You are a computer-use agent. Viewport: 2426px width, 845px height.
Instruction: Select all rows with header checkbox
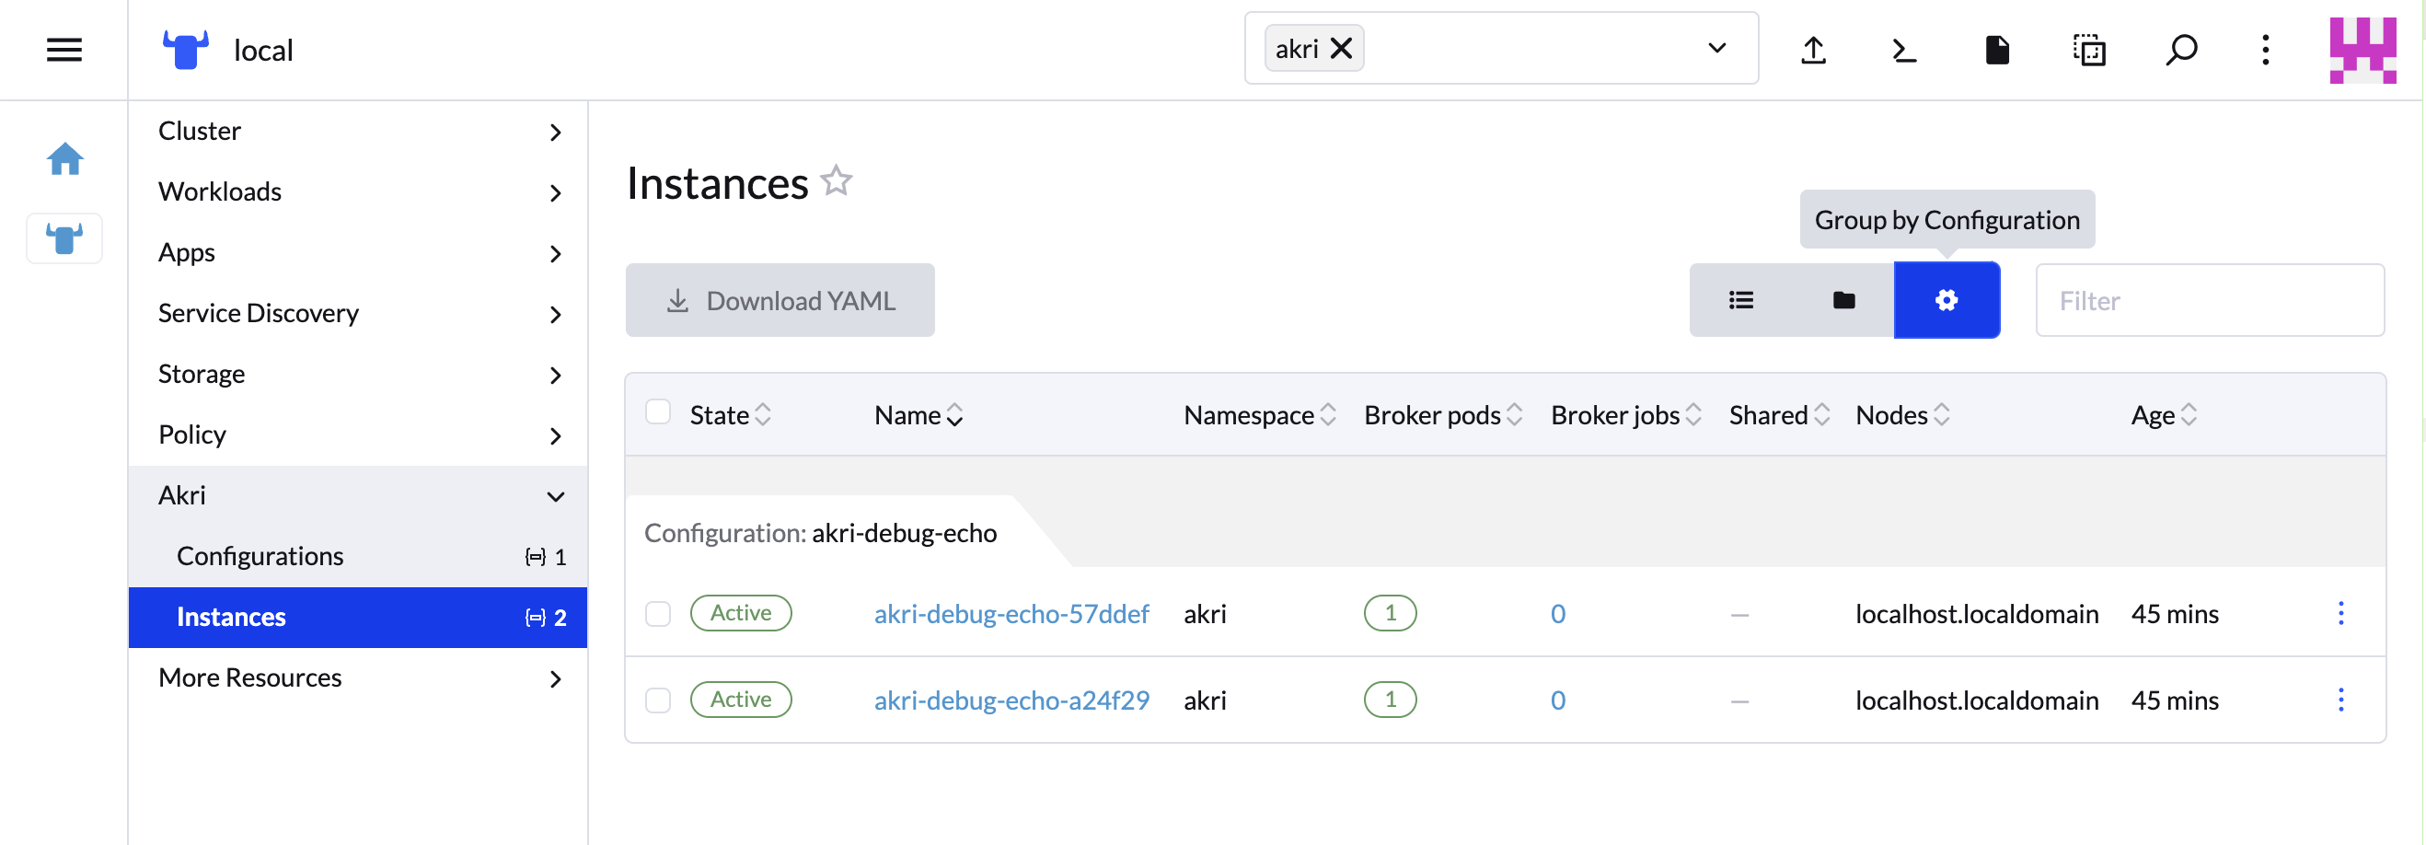pyautogui.click(x=657, y=412)
